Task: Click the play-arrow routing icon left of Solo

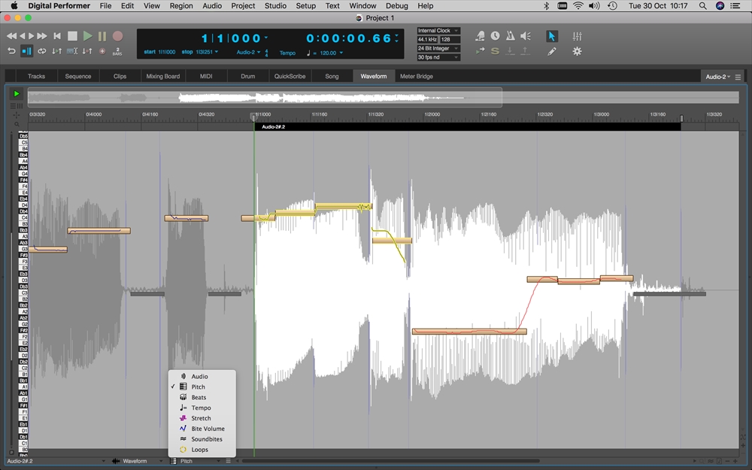Action: [x=480, y=51]
